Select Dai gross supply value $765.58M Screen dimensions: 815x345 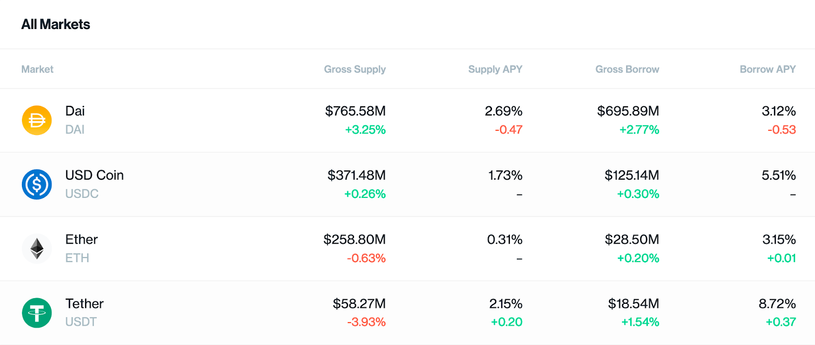[x=355, y=111]
